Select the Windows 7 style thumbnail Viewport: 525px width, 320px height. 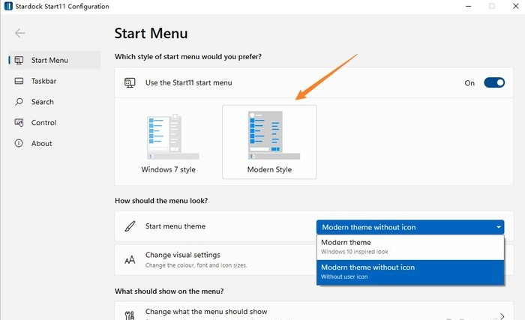[x=169, y=142]
